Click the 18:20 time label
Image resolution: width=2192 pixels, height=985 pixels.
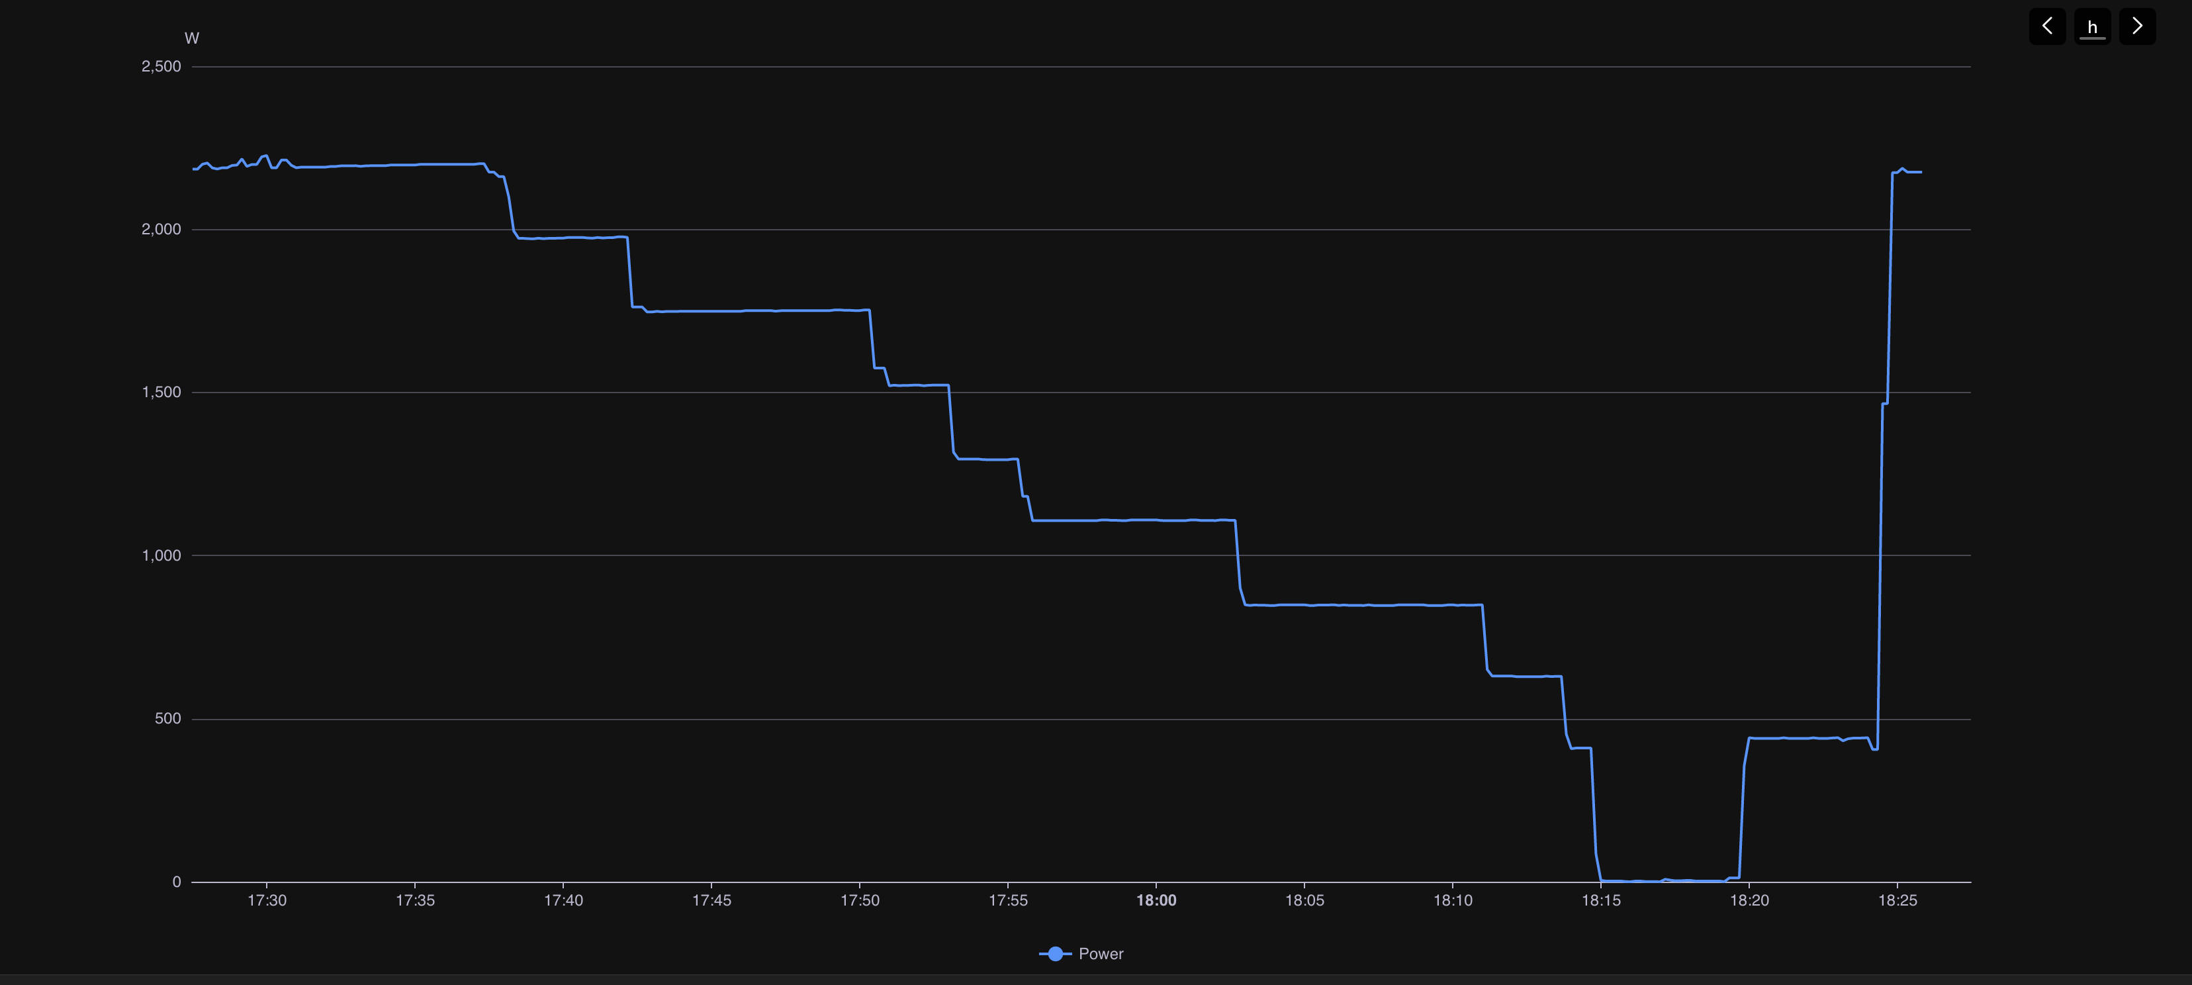(x=1749, y=901)
